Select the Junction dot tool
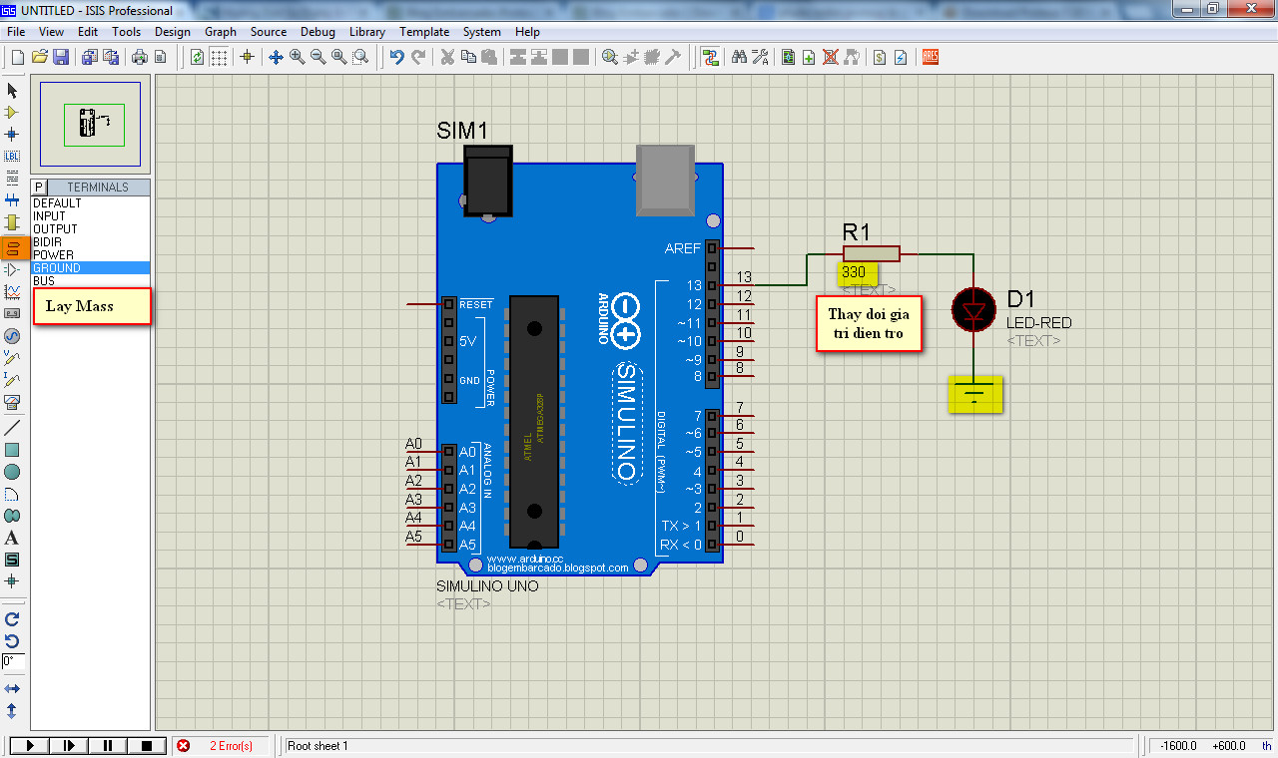This screenshot has height=758, width=1278. tap(12, 134)
